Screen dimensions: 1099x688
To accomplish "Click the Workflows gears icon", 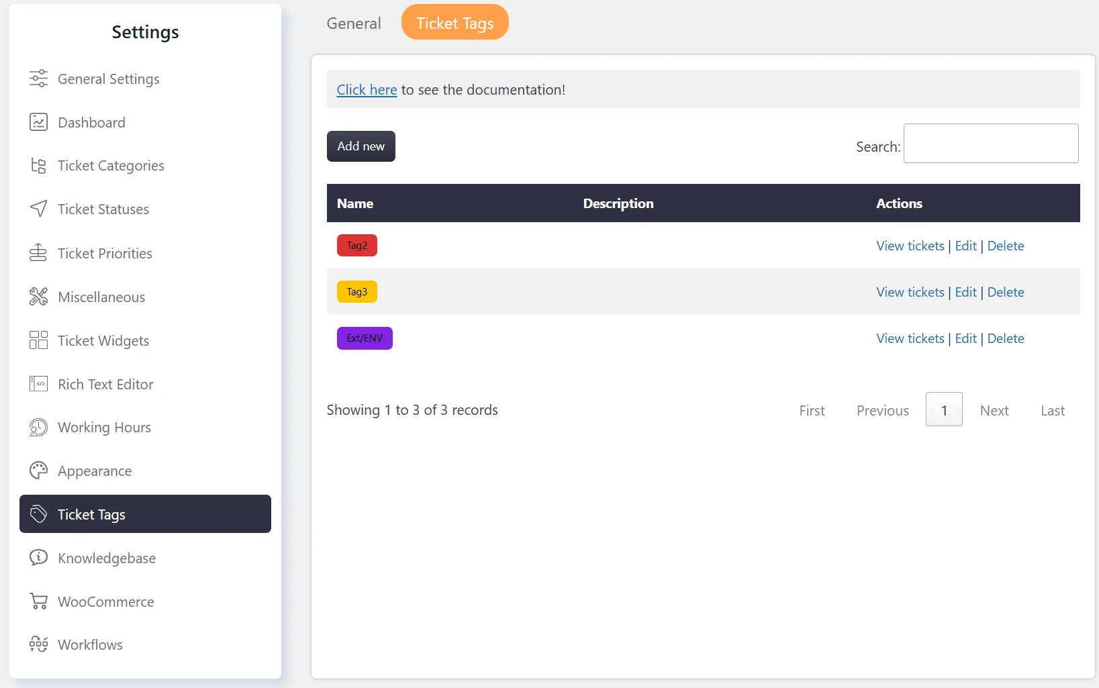I will point(38,644).
